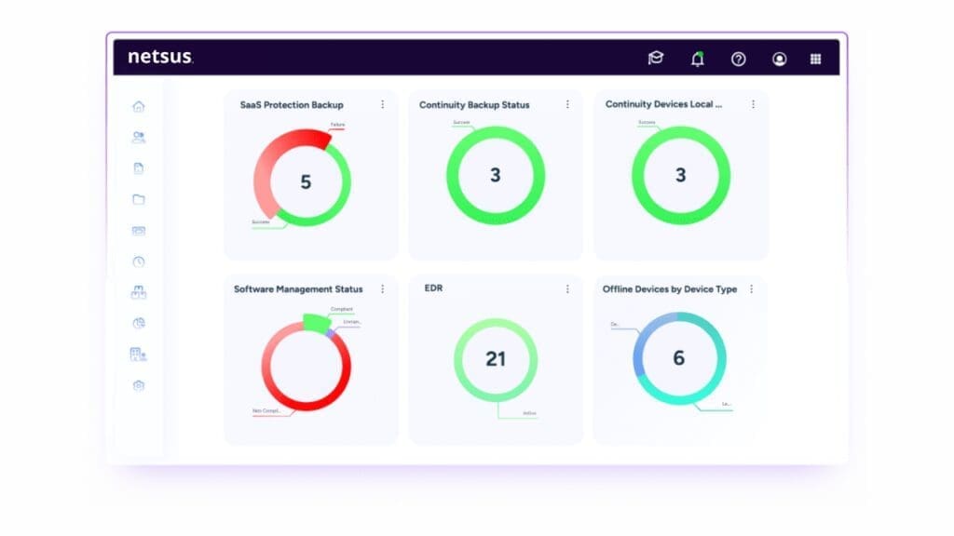Open the apps grid launcher

[x=816, y=59]
